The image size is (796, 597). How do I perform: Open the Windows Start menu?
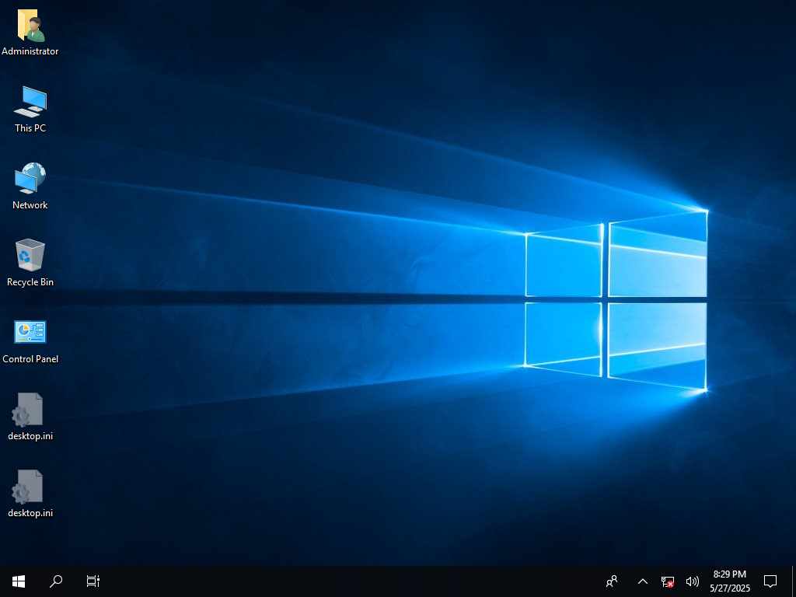click(19, 581)
